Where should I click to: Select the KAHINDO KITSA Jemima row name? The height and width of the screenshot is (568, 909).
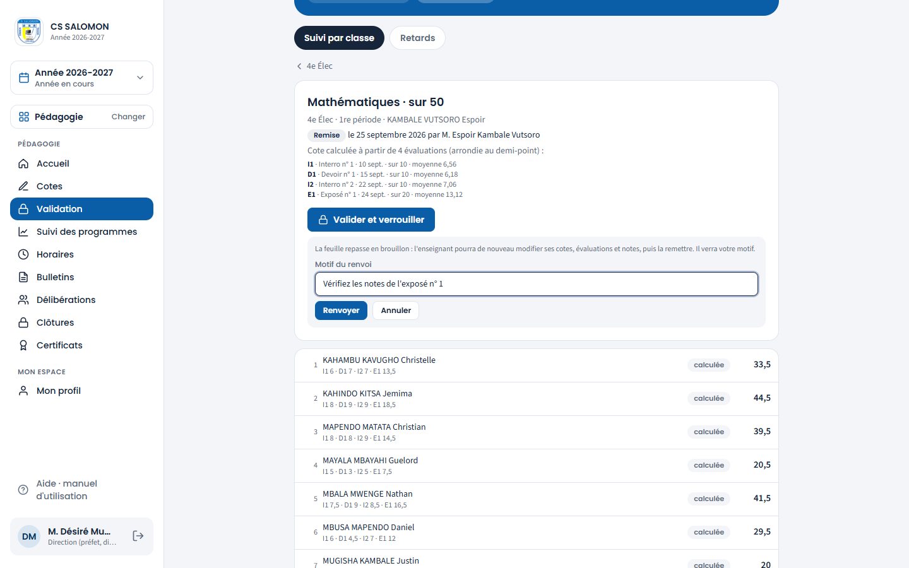click(367, 393)
